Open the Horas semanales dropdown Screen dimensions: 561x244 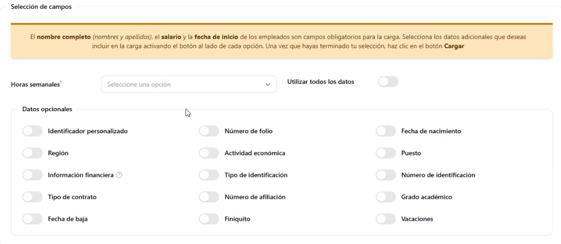coord(189,84)
